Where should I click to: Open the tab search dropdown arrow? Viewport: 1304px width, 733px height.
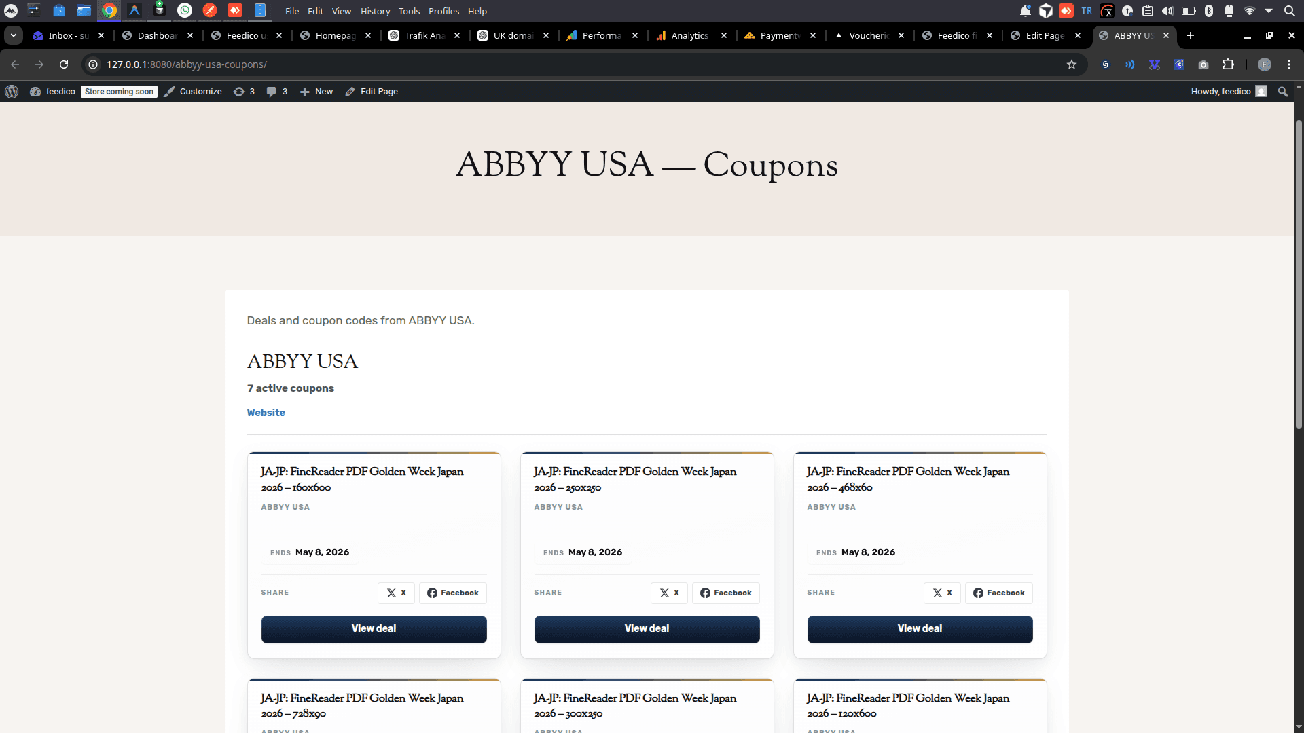click(14, 35)
